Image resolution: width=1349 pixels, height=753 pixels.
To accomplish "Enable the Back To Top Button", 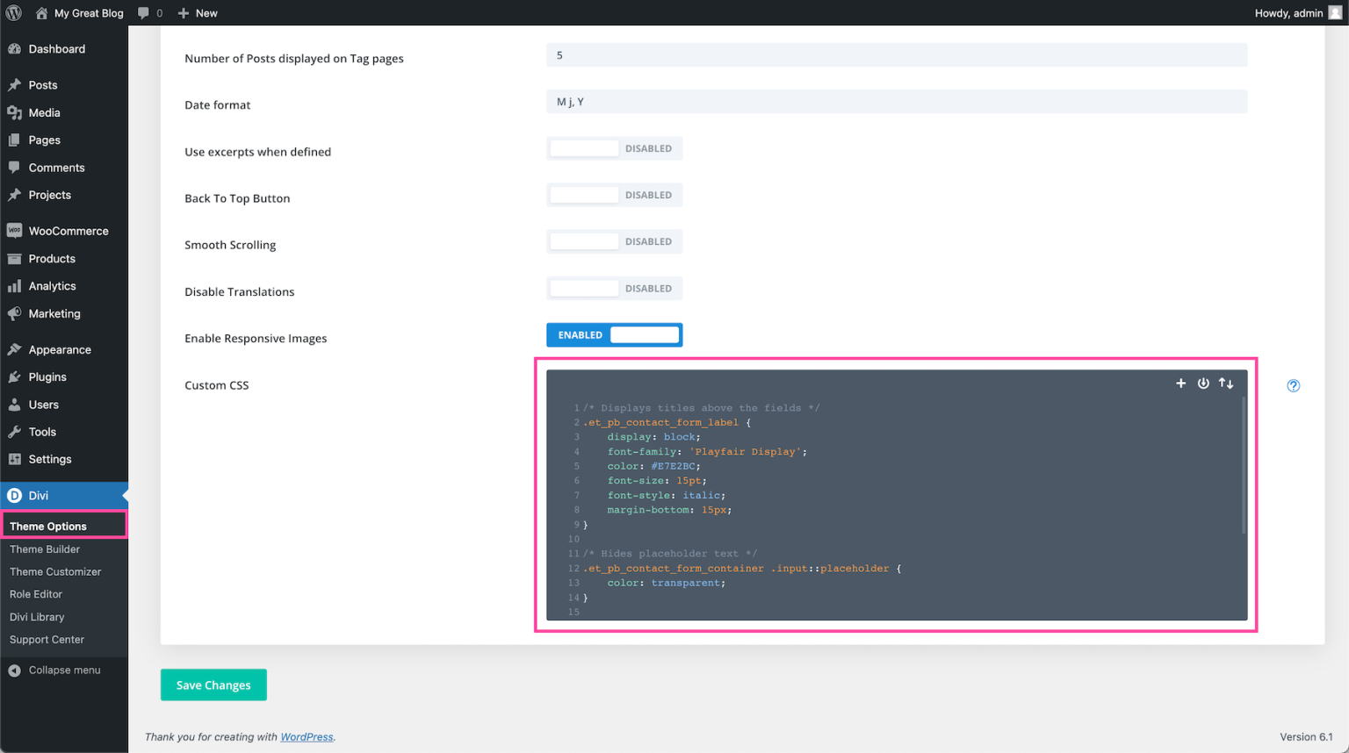I will [614, 194].
